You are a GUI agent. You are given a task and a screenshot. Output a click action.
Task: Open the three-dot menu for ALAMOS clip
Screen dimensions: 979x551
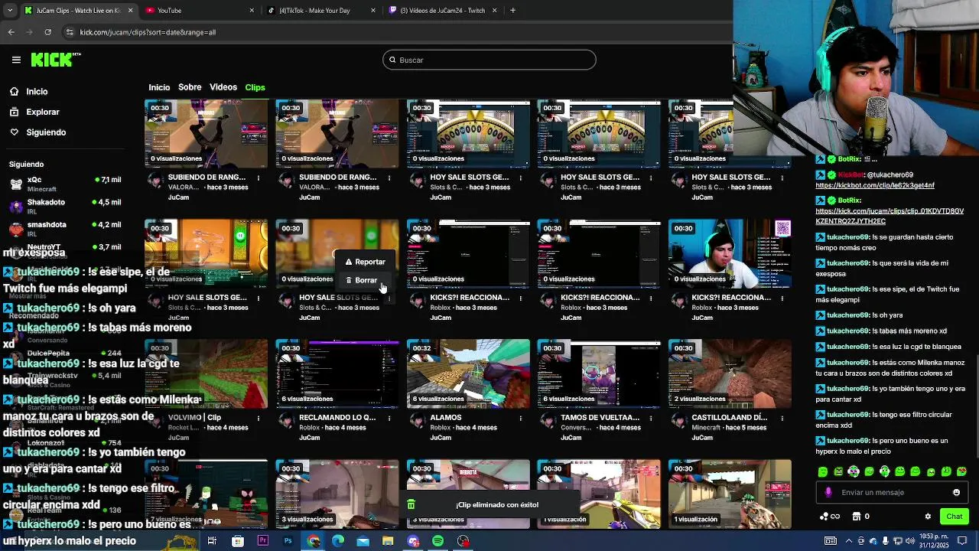(520, 418)
